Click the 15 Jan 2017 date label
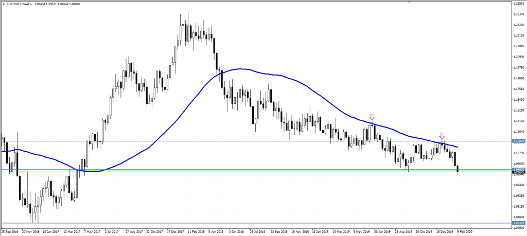 tap(51, 232)
